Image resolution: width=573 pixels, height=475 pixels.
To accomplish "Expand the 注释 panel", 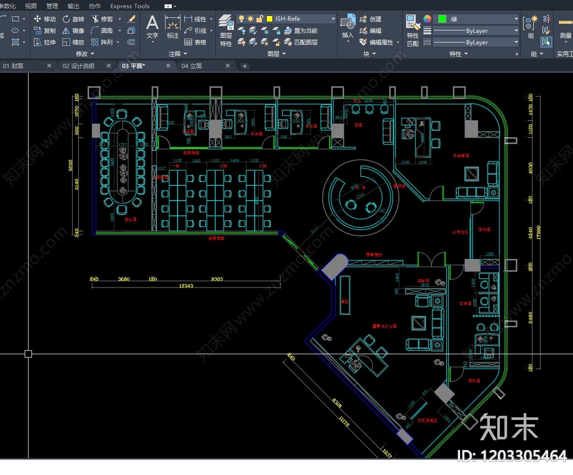I will (x=178, y=54).
